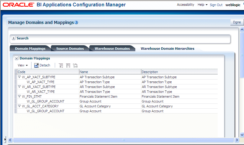
Task: Expand the Search panel
Action: tap(14, 38)
